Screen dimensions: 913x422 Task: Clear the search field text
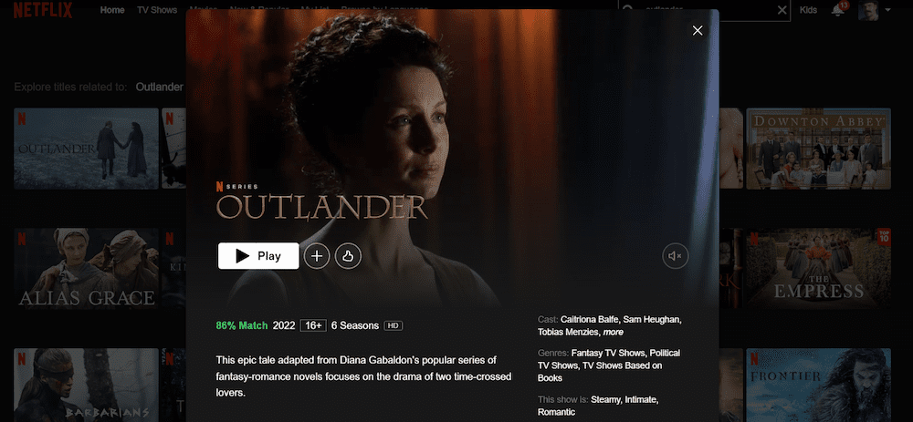(x=782, y=10)
